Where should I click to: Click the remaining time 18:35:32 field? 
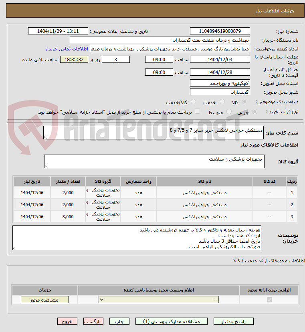[74, 60]
